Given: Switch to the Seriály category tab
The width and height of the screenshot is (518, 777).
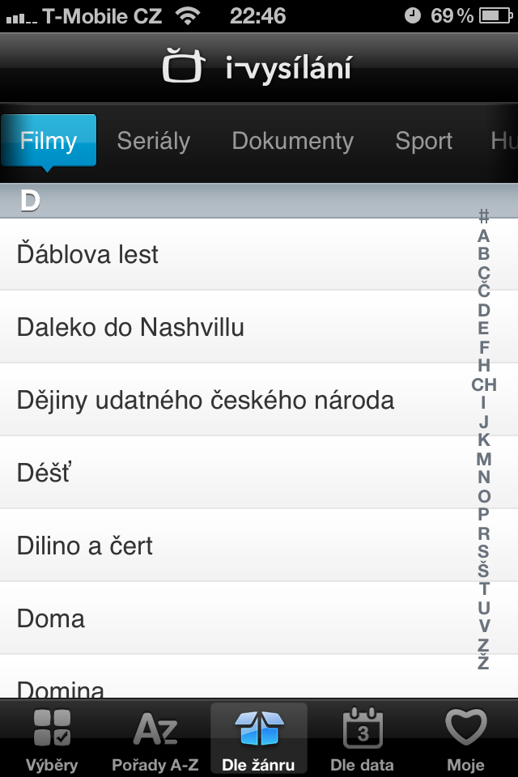Looking at the screenshot, I should [154, 141].
